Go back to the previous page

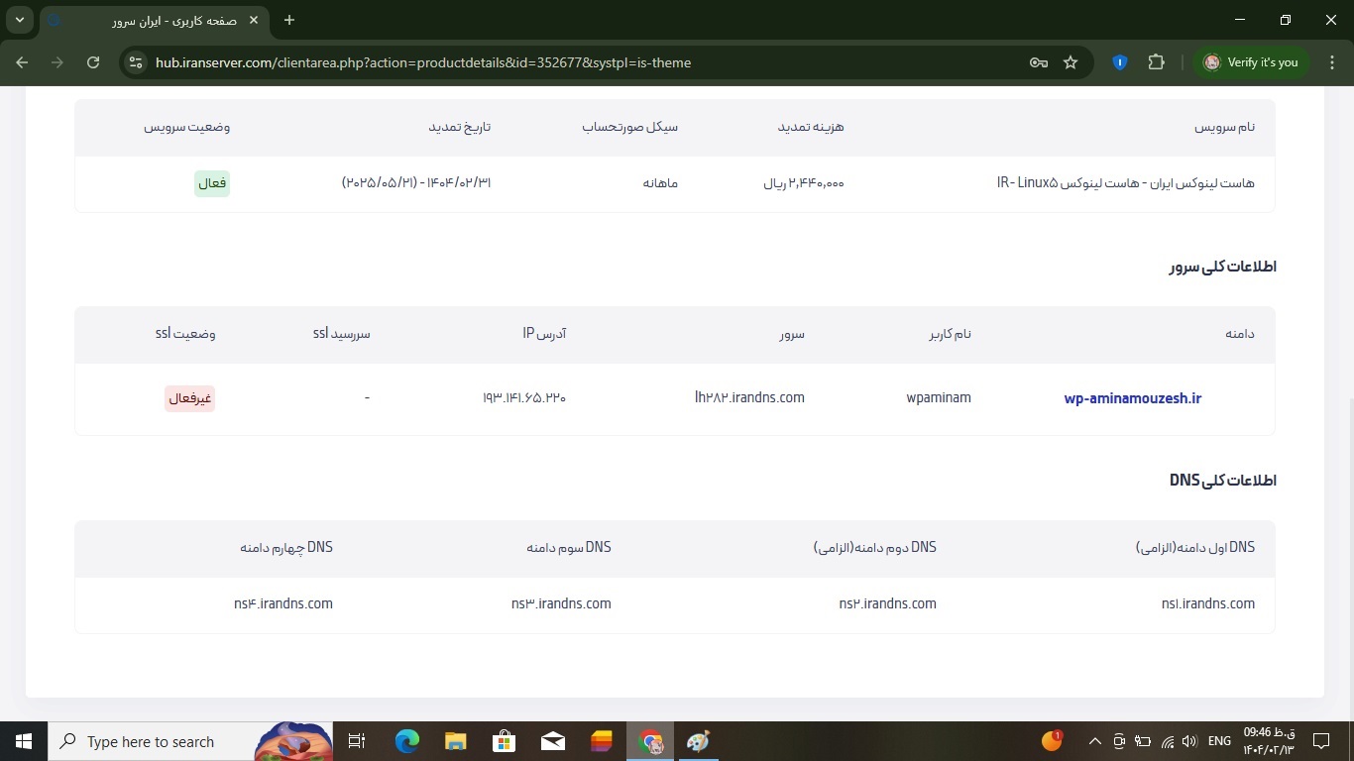[x=23, y=62]
